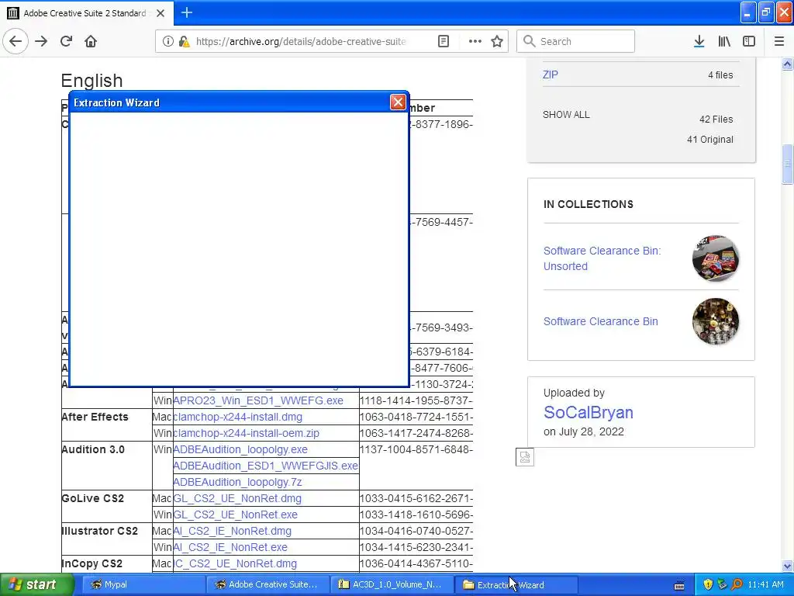Download IC_CS2_UE_NonRet.dmg
This screenshot has width=794, height=596.
(x=235, y=563)
